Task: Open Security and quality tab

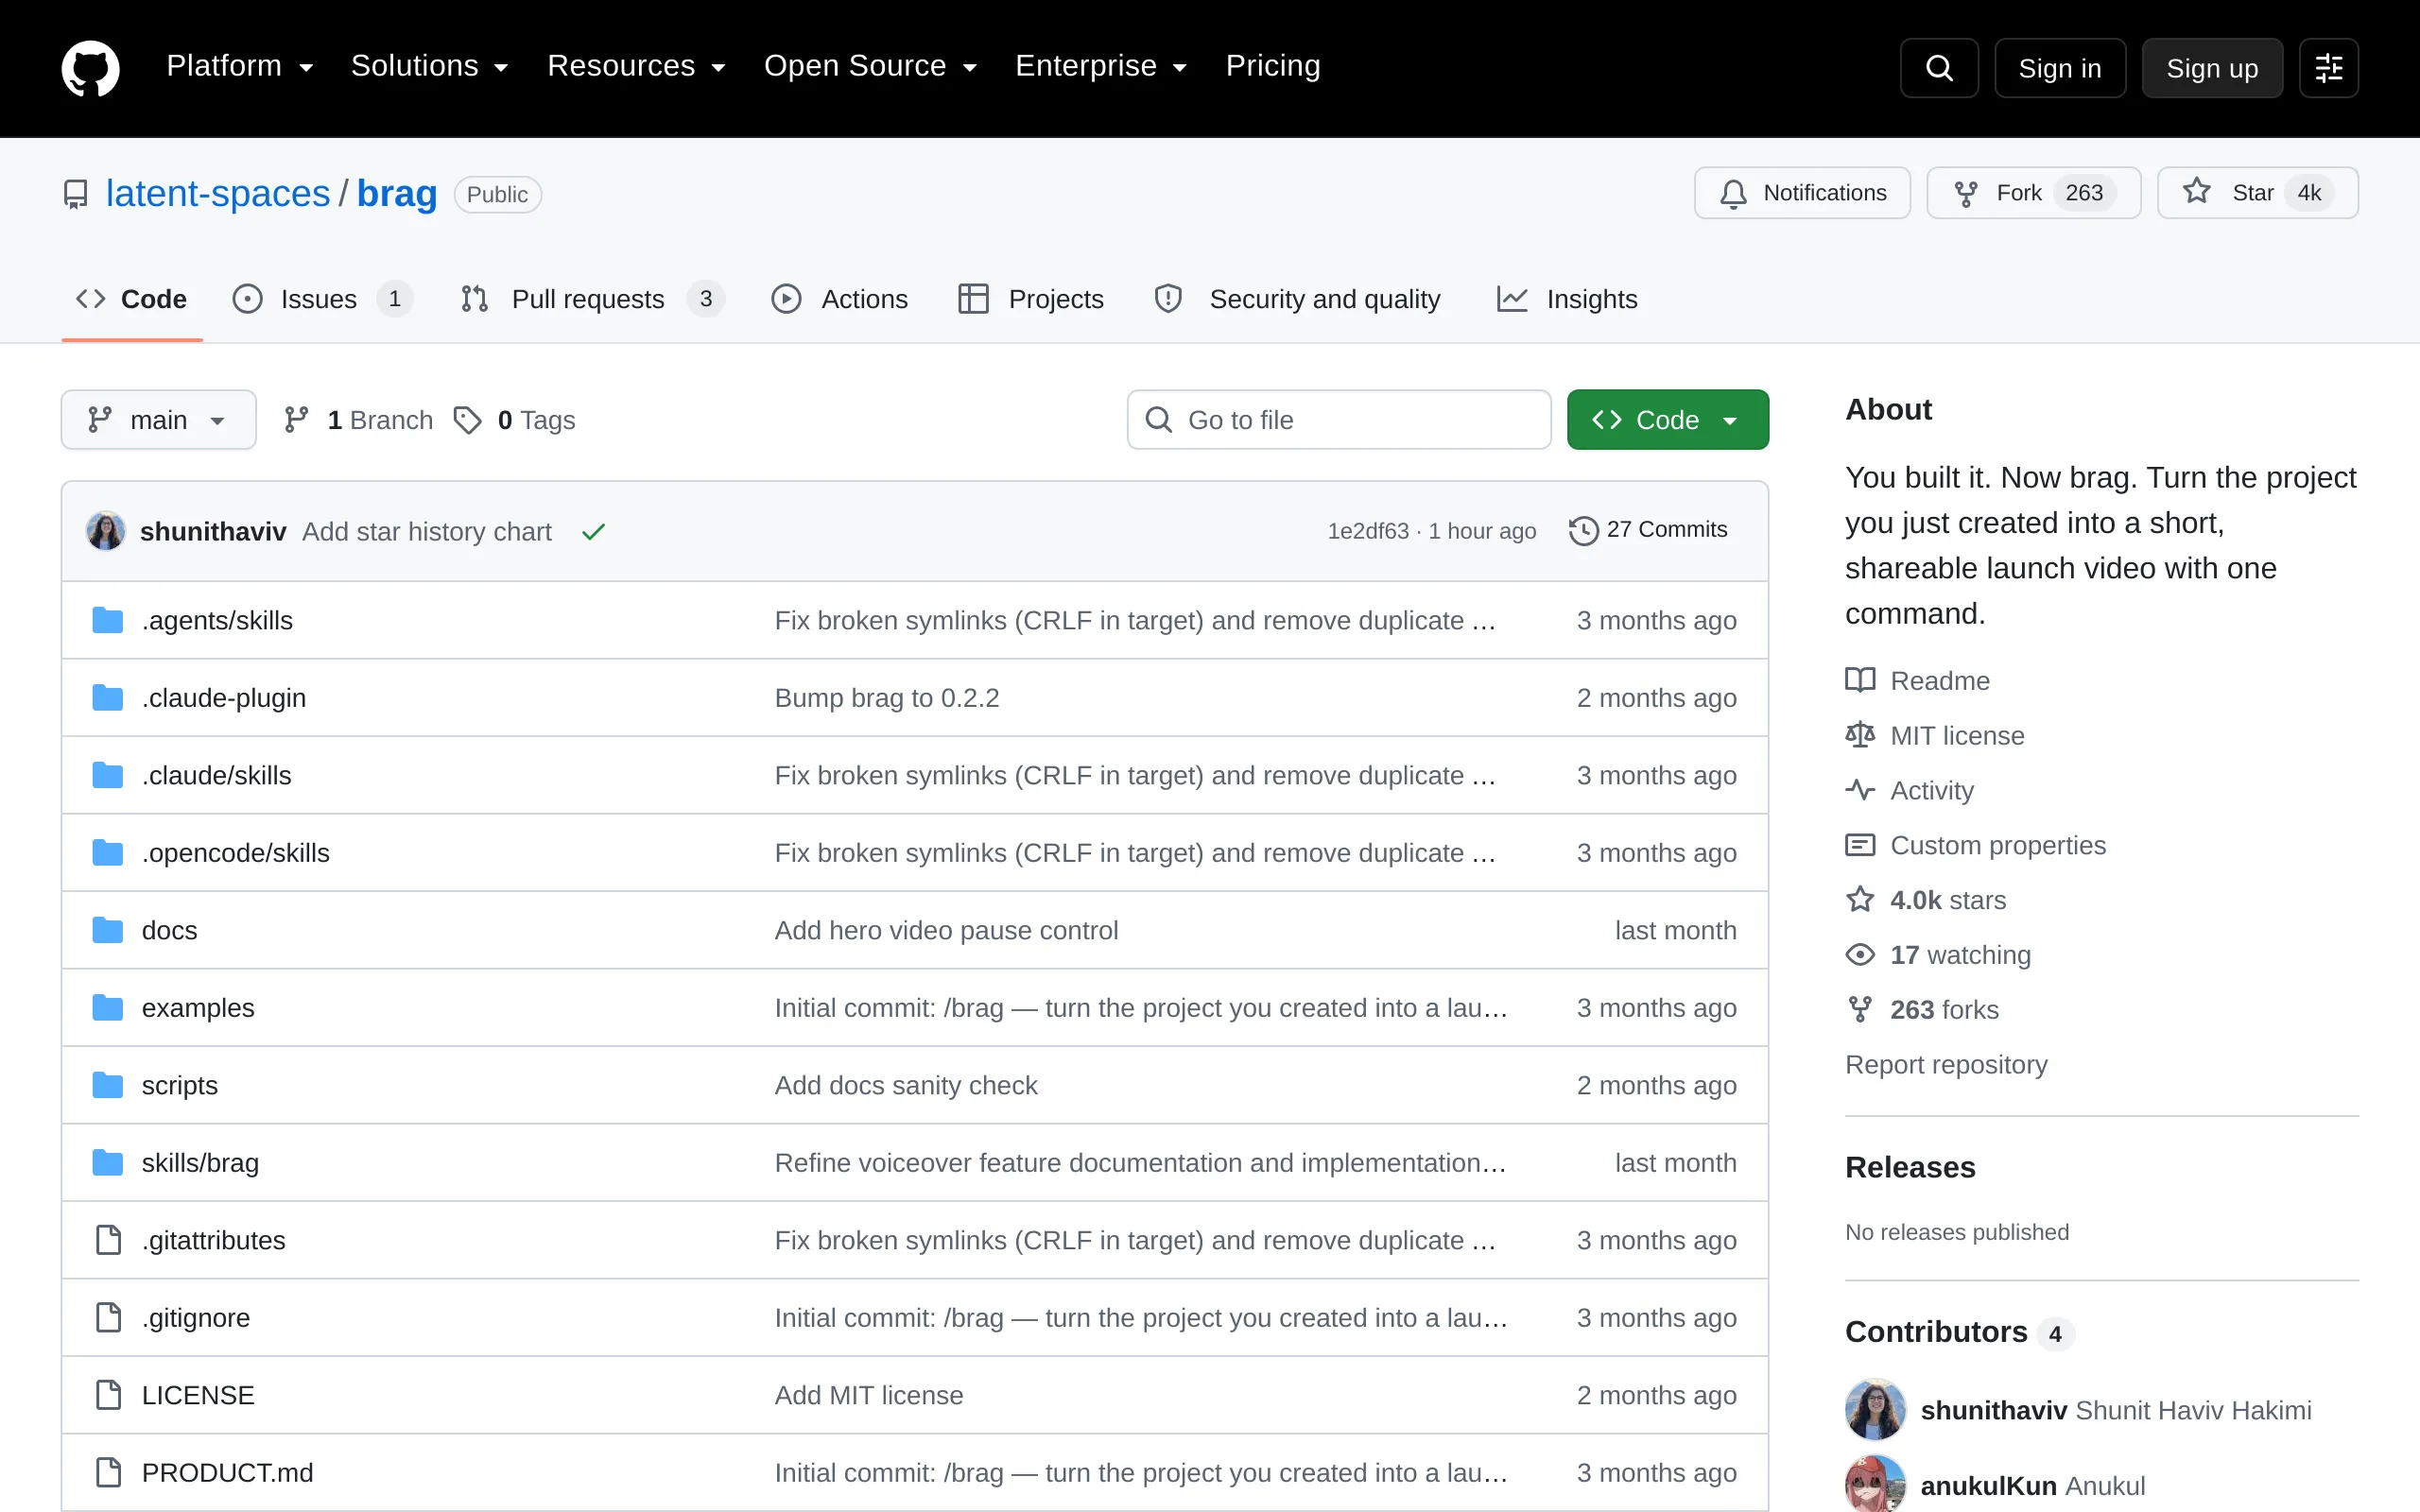Action: (x=1297, y=299)
